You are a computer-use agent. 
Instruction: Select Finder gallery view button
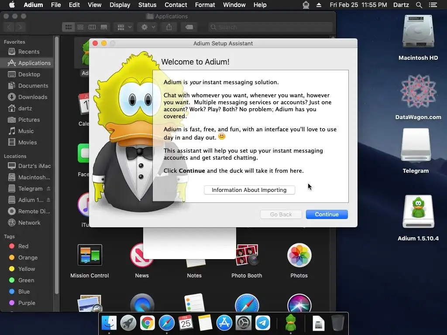(104, 27)
